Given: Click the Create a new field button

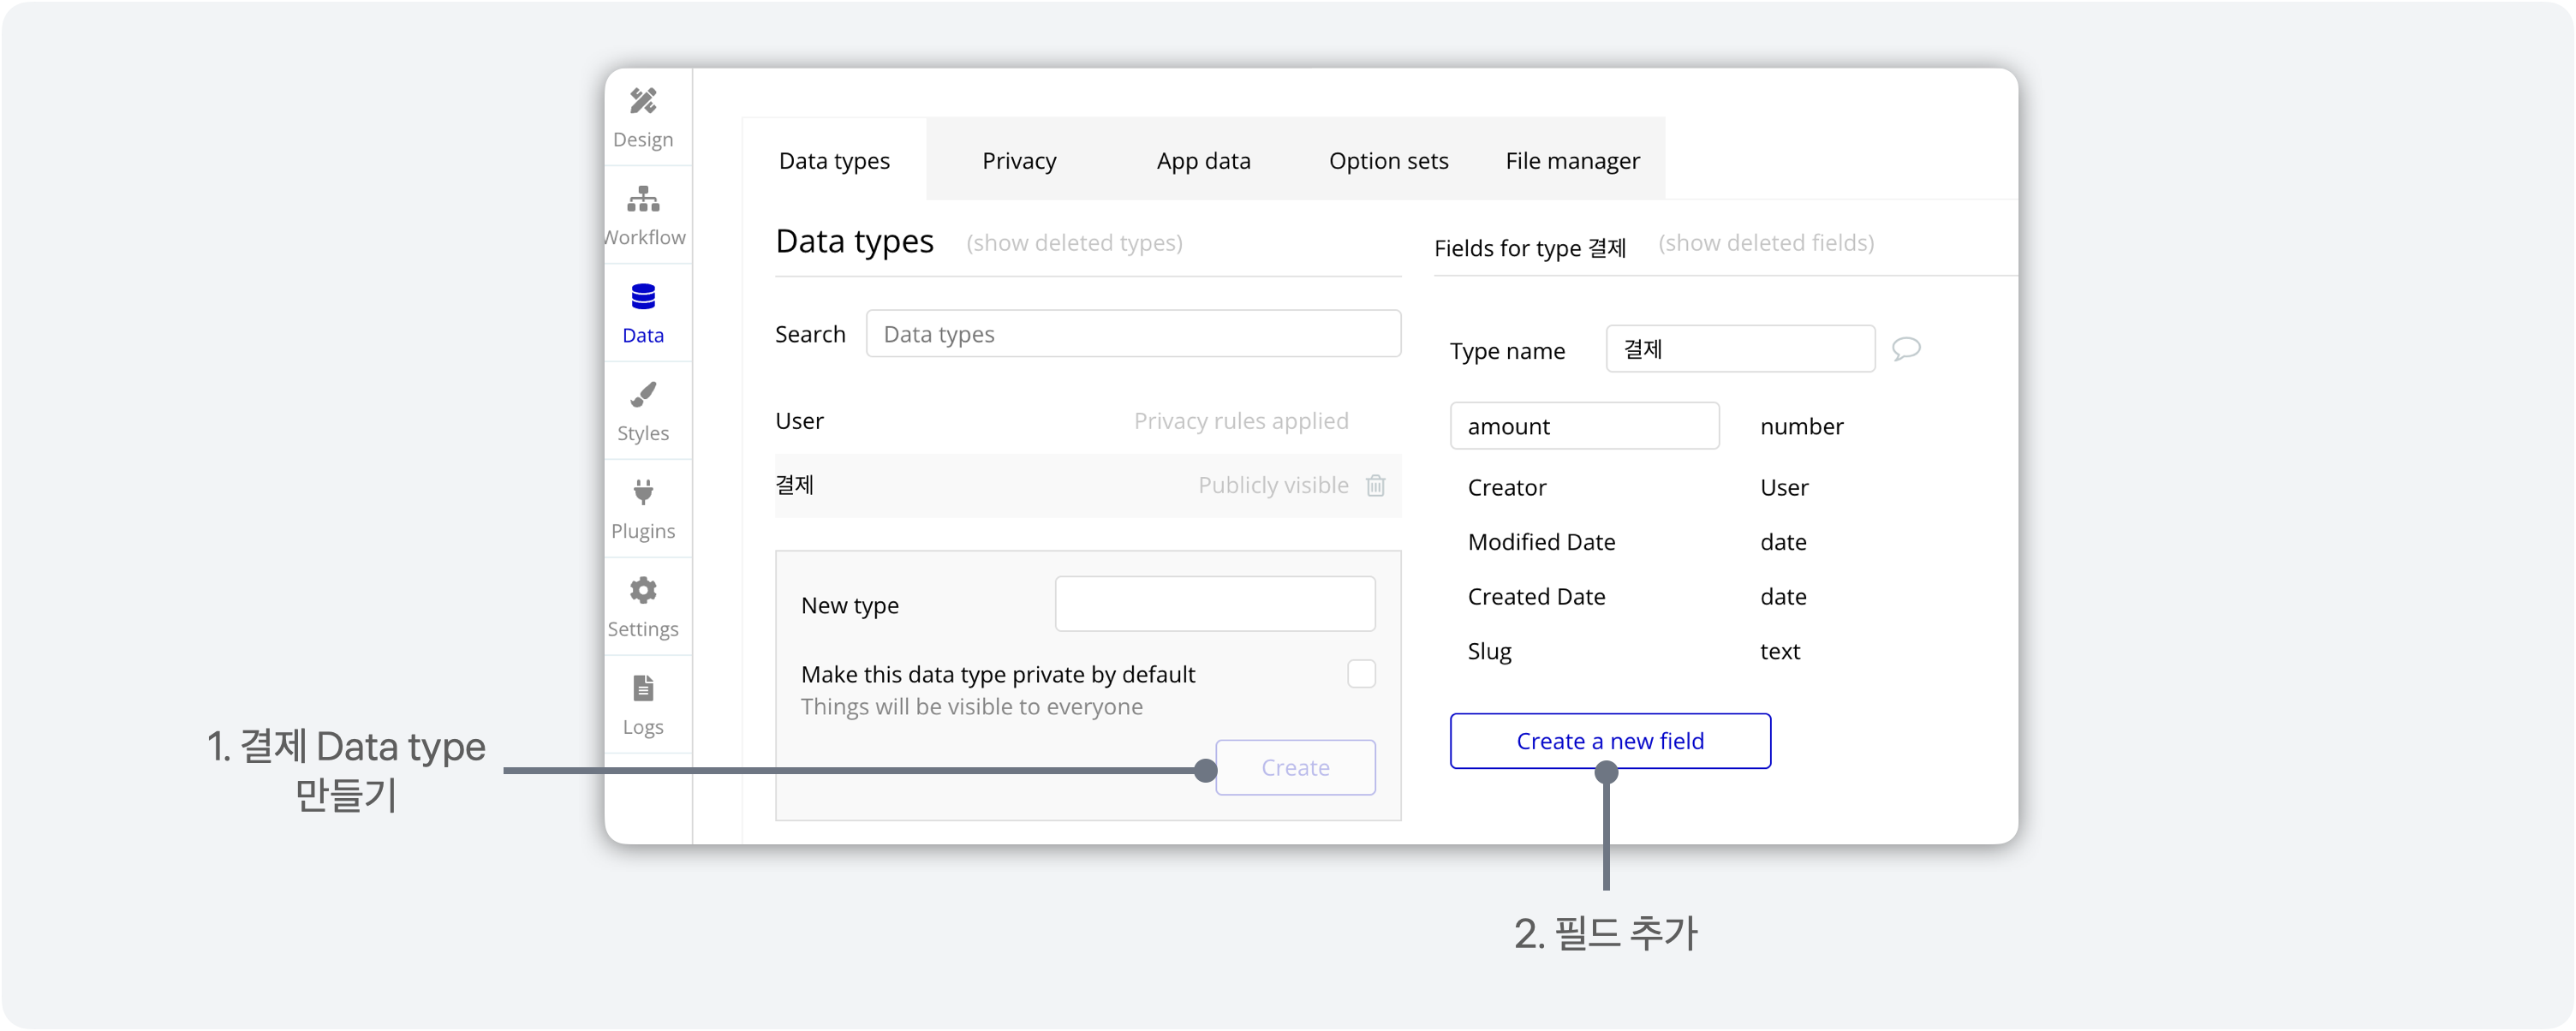Looking at the screenshot, I should [1610, 741].
